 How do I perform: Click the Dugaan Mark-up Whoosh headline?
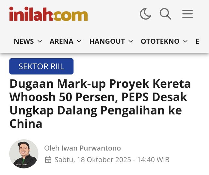click(100, 104)
